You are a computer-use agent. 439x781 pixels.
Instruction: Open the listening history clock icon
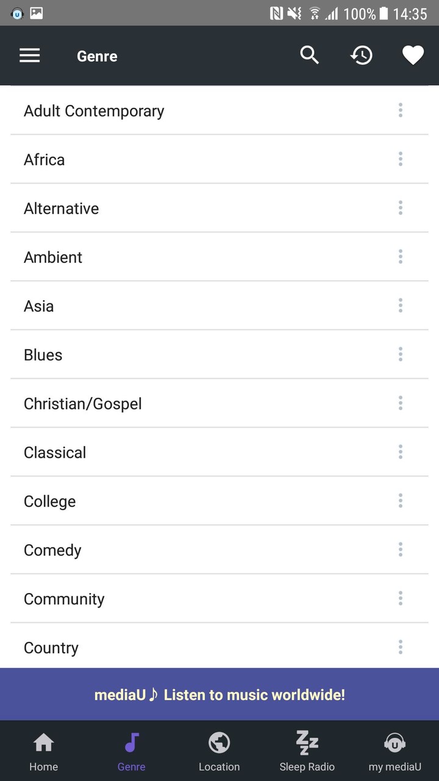pyautogui.click(x=361, y=56)
